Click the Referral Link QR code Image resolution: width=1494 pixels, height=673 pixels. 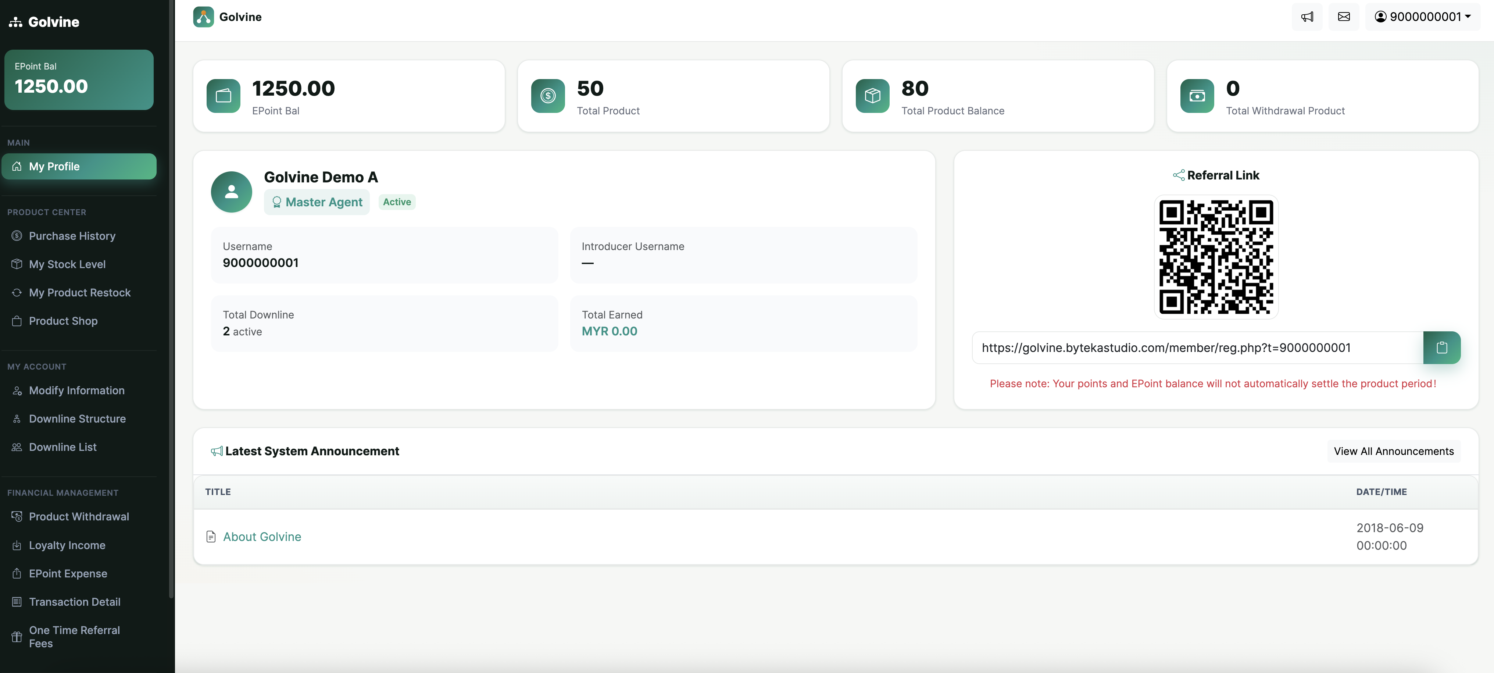point(1216,256)
